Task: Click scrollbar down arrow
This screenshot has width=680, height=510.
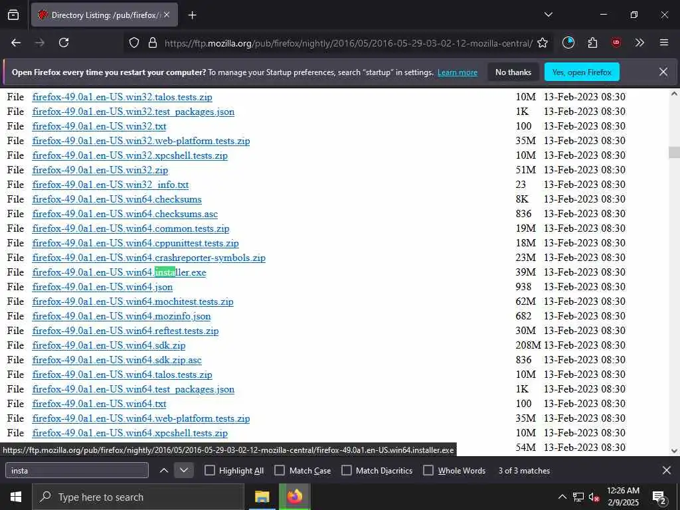Action: [674, 451]
